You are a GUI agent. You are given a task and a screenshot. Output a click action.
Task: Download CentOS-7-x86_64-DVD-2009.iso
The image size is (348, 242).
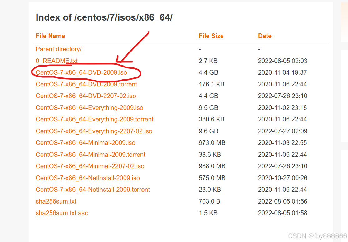tap(81, 72)
